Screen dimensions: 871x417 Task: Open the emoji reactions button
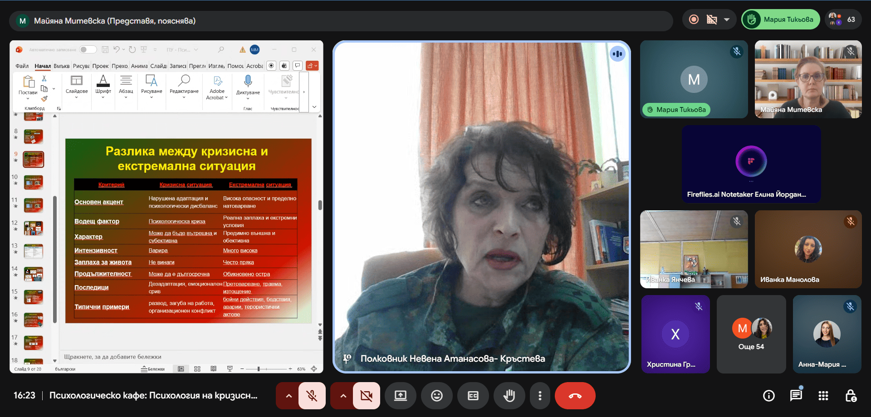tap(436, 396)
